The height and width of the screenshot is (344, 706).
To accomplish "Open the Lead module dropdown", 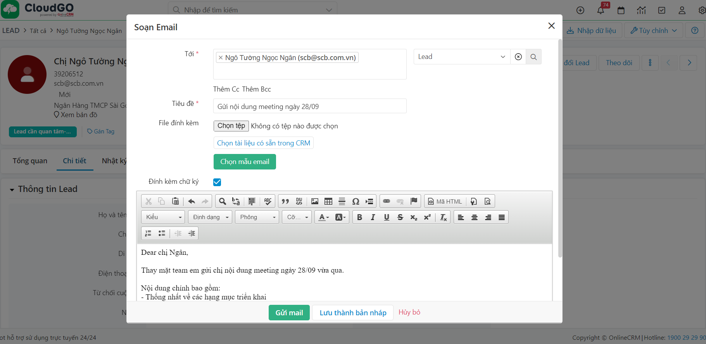I will point(462,57).
